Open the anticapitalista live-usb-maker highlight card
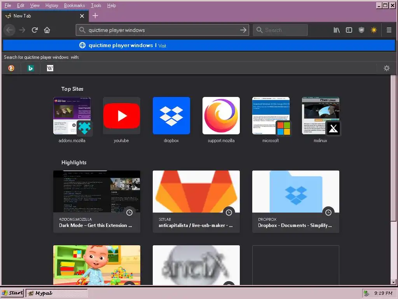 [196, 202]
